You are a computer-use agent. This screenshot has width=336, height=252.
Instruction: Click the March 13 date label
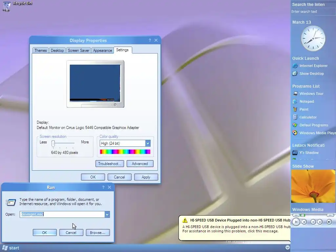[x=302, y=22]
